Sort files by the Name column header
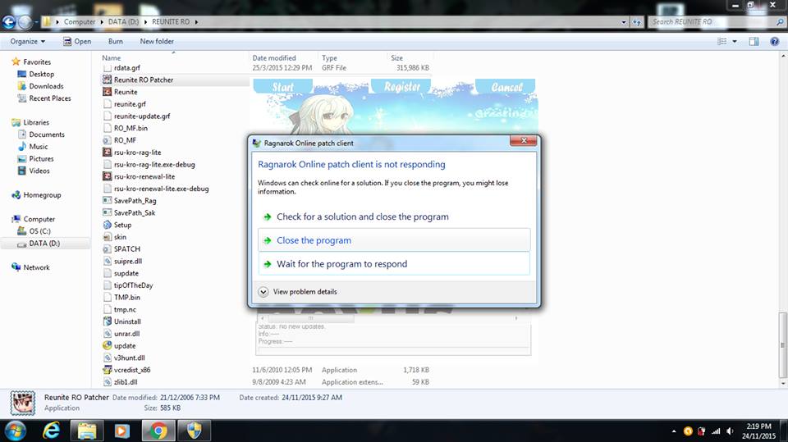 coord(112,58)
